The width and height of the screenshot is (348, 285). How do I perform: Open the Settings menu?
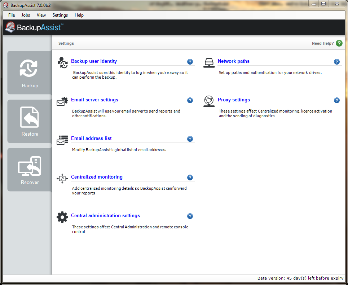coord(60,15)
